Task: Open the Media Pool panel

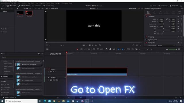Action: click(11, 6)
